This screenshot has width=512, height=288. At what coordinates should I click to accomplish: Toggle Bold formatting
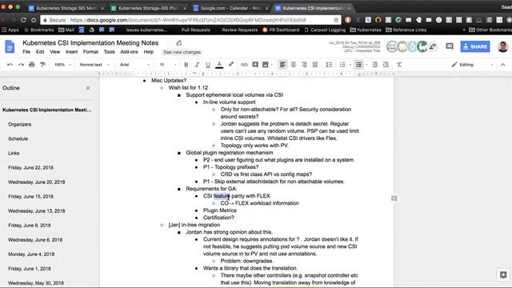tap(186, 65)
